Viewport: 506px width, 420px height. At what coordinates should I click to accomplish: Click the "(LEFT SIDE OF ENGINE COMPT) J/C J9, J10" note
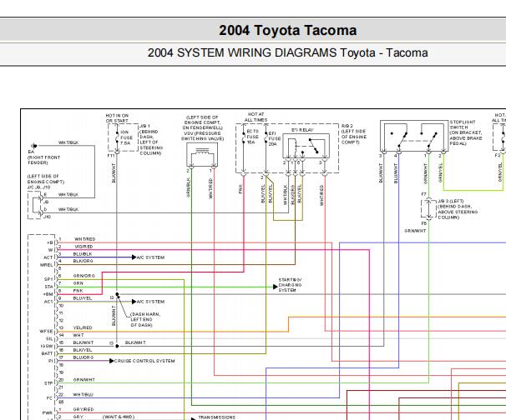45,182
